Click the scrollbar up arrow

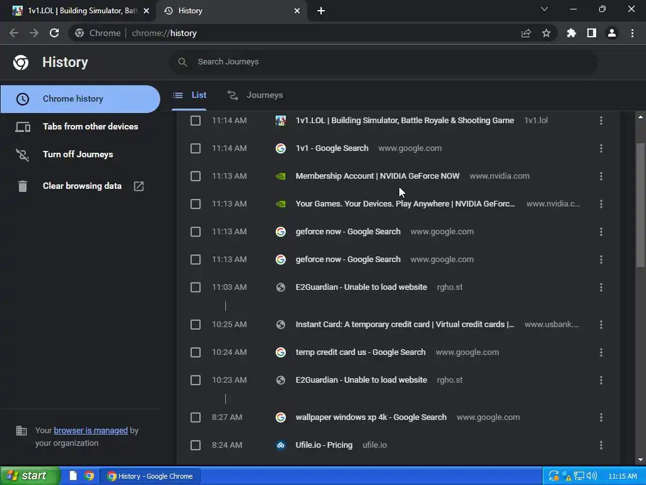[640, 117]
